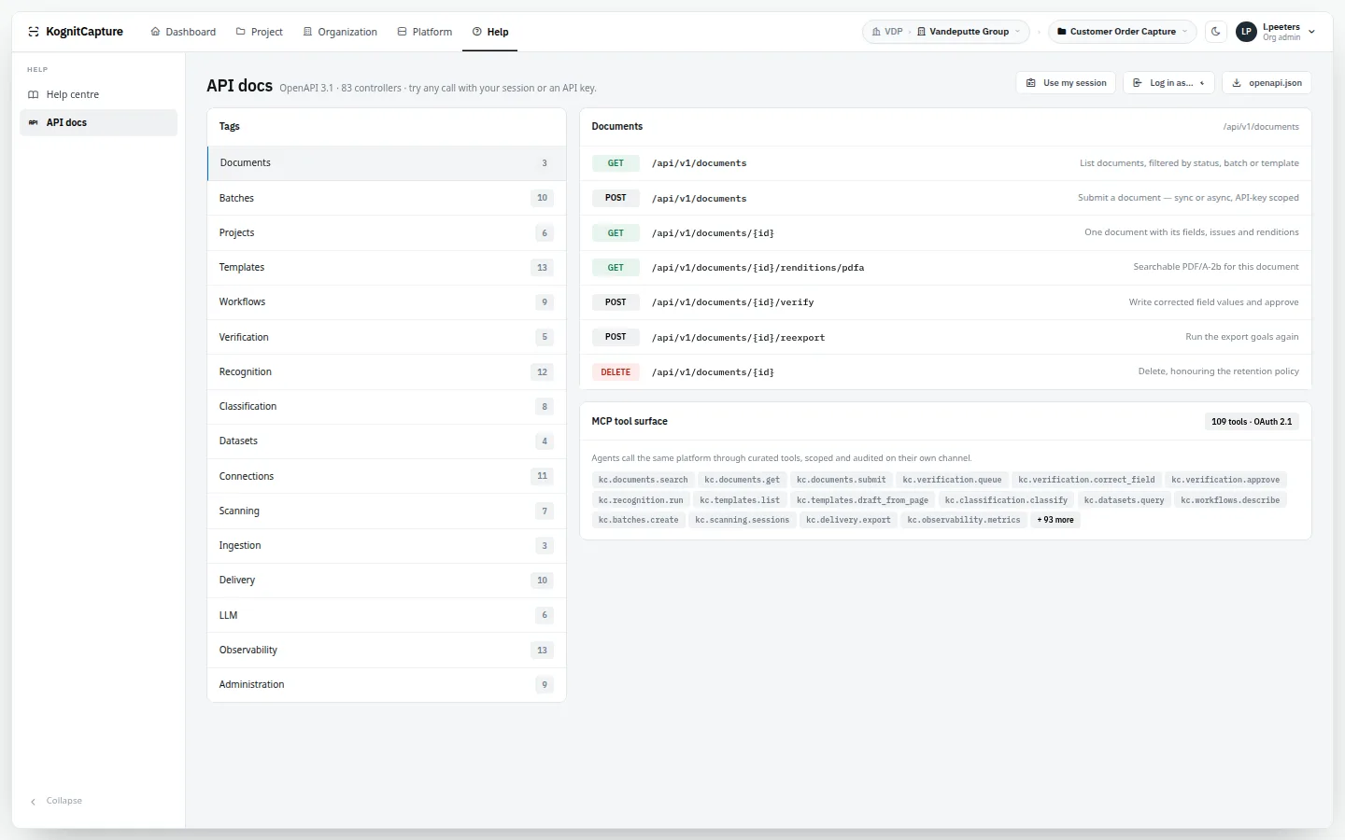This screenshot has height=840, width=1345.
Task: Open the Observability tag
Action: (387, 650)
